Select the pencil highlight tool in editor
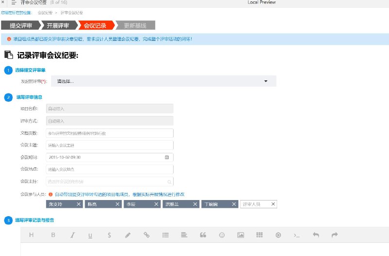 click(128, 235)
